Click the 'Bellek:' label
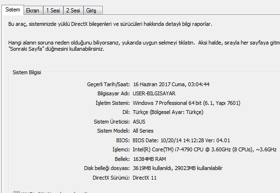This screenshot has width=280, height=193. tap(122, 159)
